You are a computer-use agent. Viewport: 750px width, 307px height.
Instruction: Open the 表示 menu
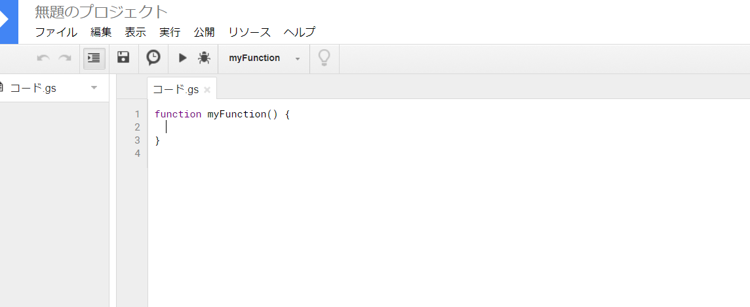135,32
